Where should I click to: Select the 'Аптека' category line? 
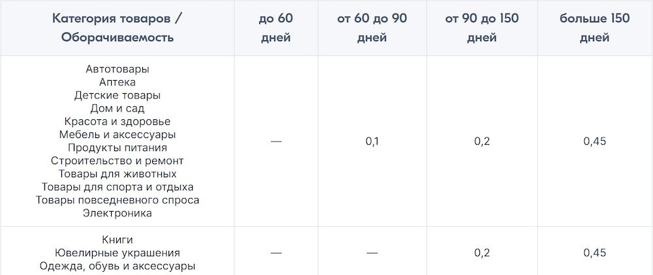coord(118,82)
